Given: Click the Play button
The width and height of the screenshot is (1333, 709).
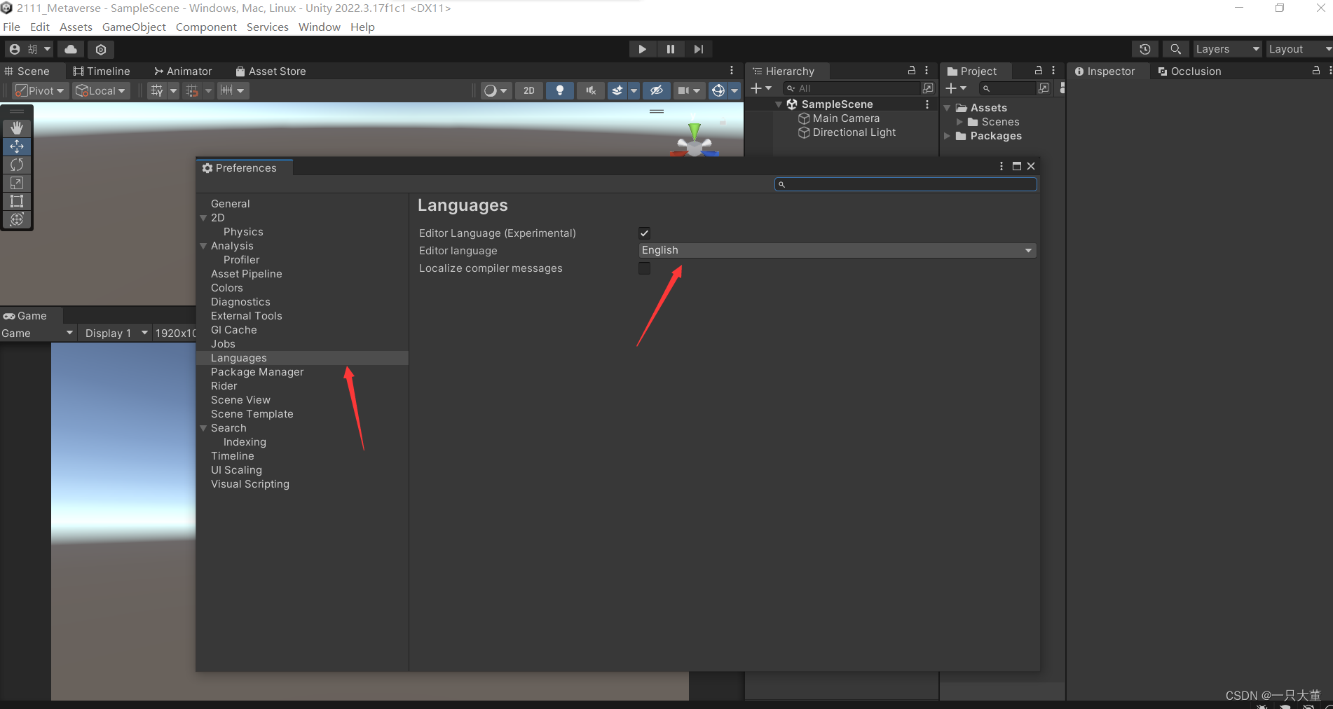Looking at the screenshot, I should [642, 49].
